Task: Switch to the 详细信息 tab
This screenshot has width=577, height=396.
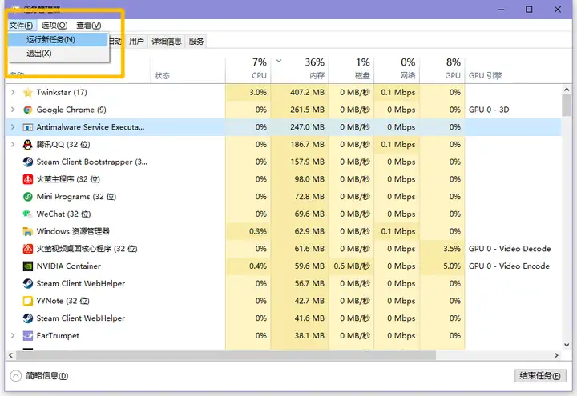Action: pyautogui.click(x=167, y=41)
